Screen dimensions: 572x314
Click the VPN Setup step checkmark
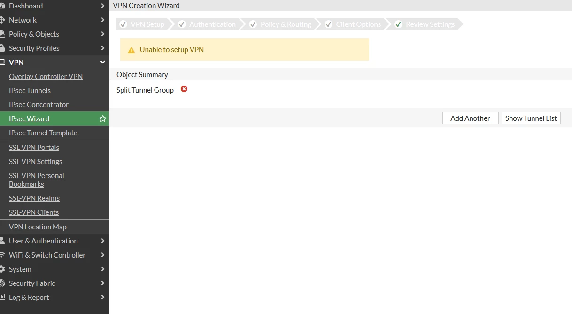[124, 24]
